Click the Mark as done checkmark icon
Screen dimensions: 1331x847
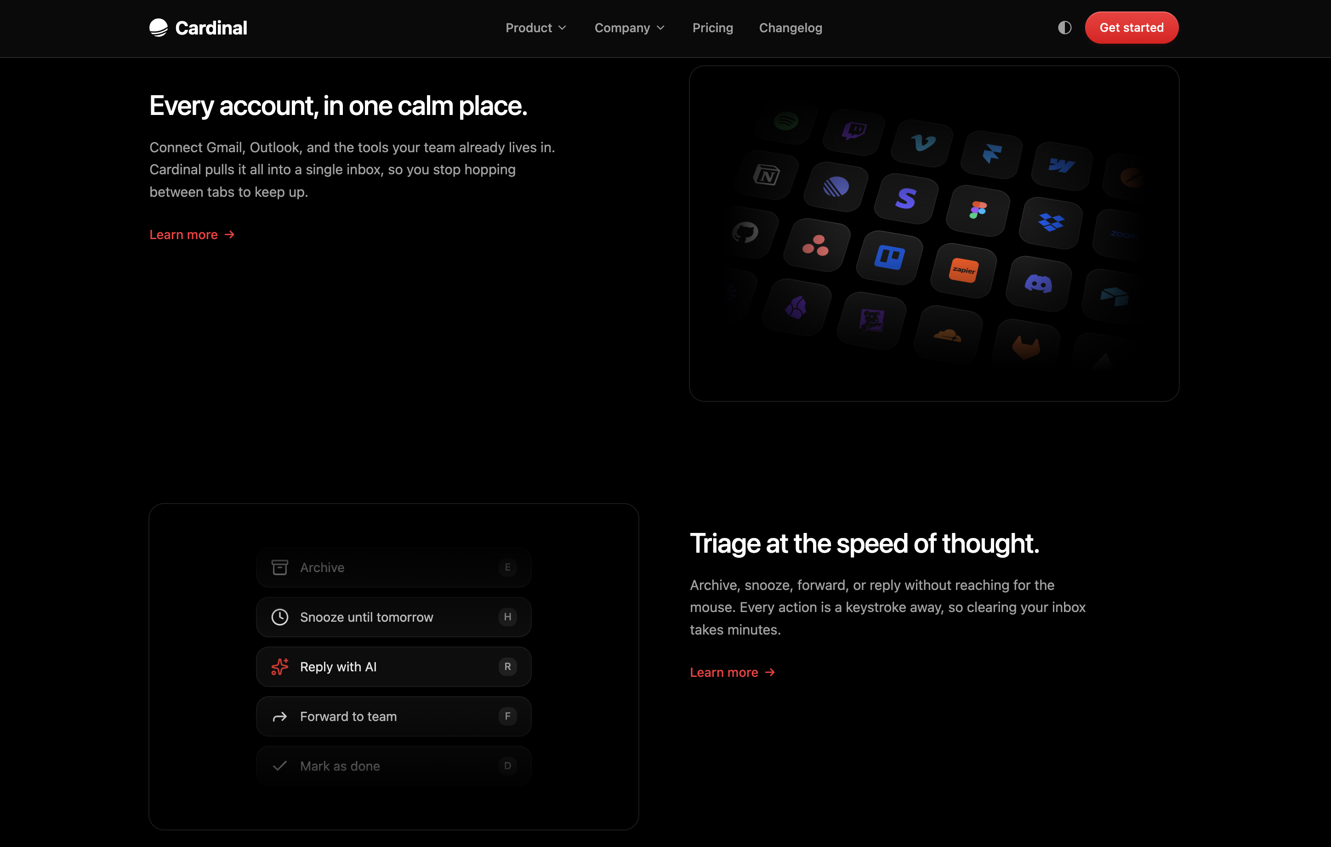pyautogui.click(x=280, y=766)
